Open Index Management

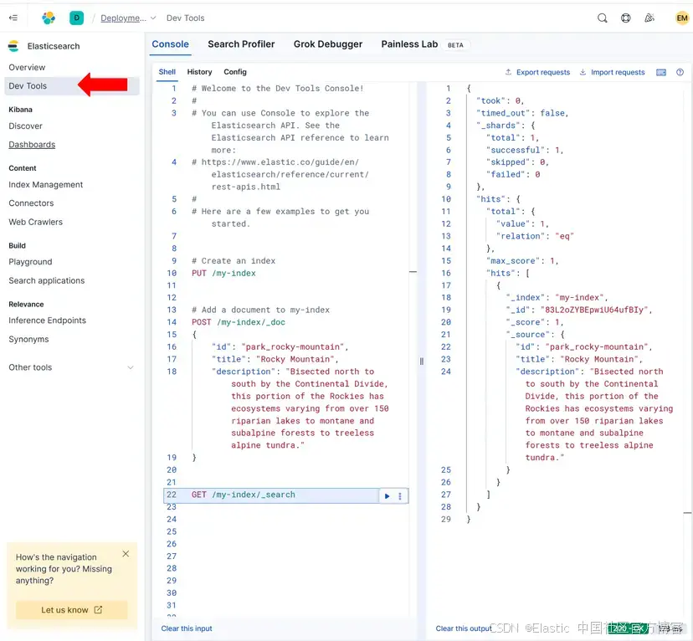pos(45,185)
